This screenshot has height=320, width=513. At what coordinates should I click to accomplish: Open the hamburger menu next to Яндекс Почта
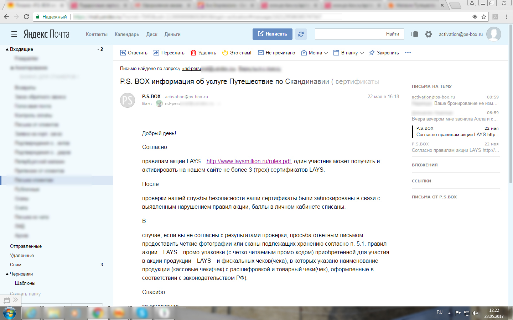14,34
